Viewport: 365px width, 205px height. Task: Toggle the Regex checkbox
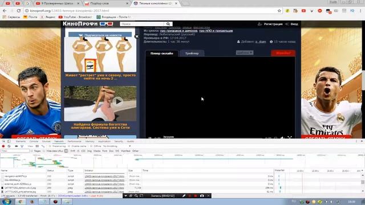[x=32, y=151]
